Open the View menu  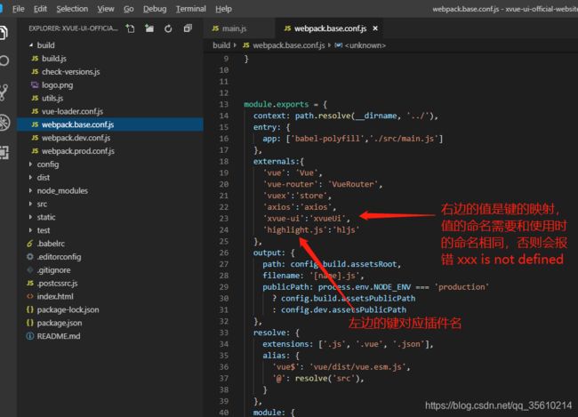106,9
